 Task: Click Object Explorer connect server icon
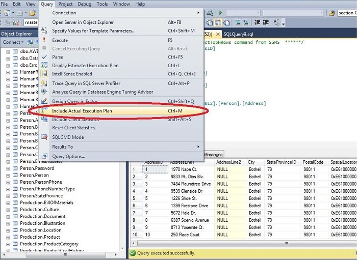[30, 42]
